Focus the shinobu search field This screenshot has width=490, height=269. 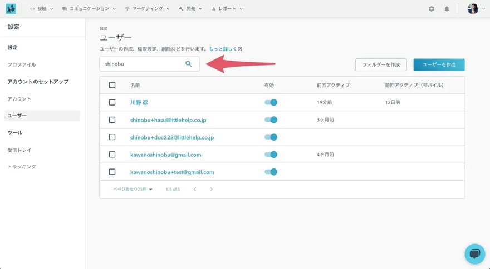click(x=142, y=64)
